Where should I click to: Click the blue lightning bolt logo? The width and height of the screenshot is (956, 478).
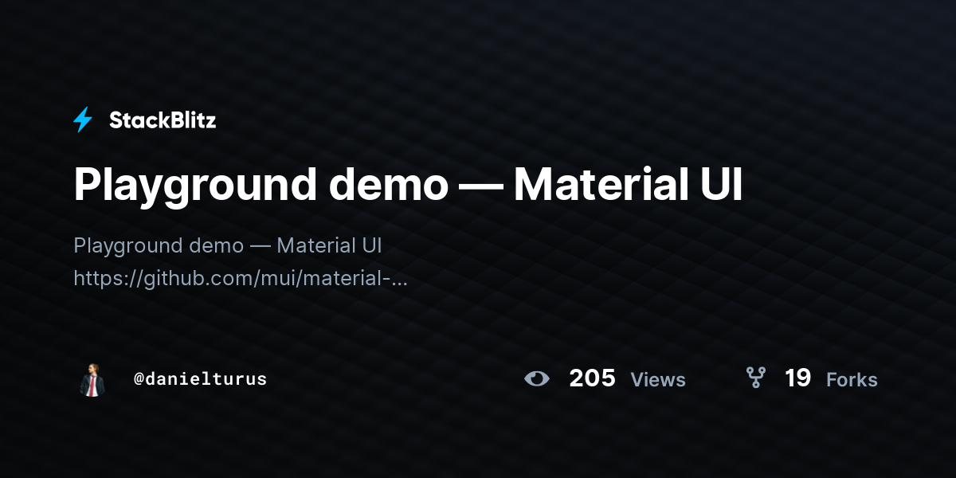[x=83, y=120]
